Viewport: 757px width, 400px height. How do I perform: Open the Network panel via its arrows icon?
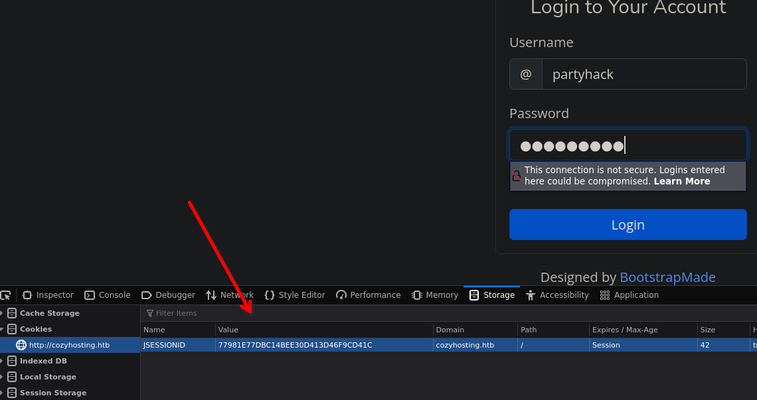(x=211, y=295)
